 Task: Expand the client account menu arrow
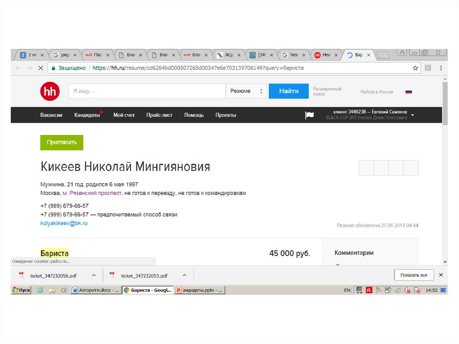412,115
